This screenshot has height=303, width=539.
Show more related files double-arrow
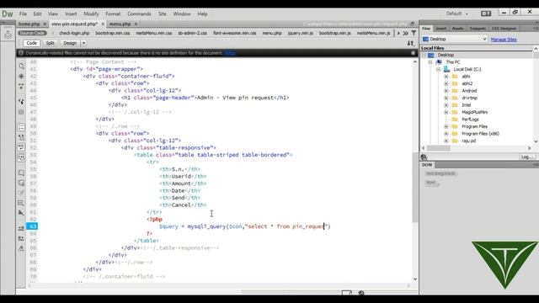[406, 34]
